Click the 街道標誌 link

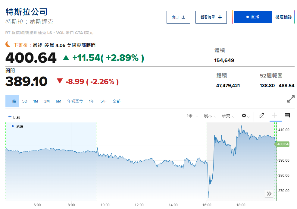tap(283, 17)
